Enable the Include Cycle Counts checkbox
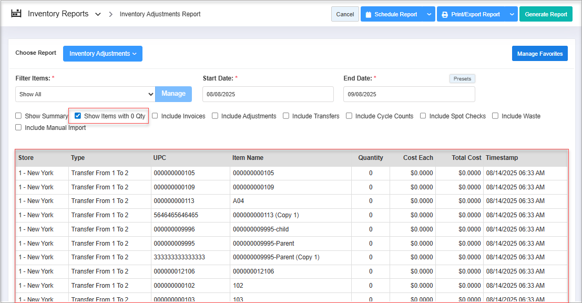 click(x=349, y=116)
